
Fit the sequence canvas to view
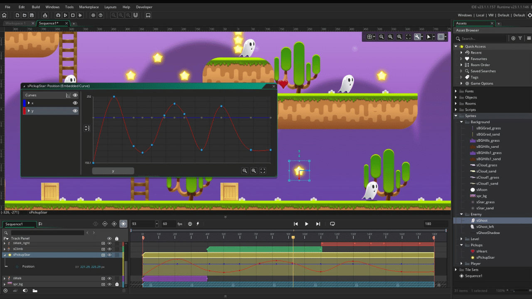pyautogui.click(x=408, y=37)
